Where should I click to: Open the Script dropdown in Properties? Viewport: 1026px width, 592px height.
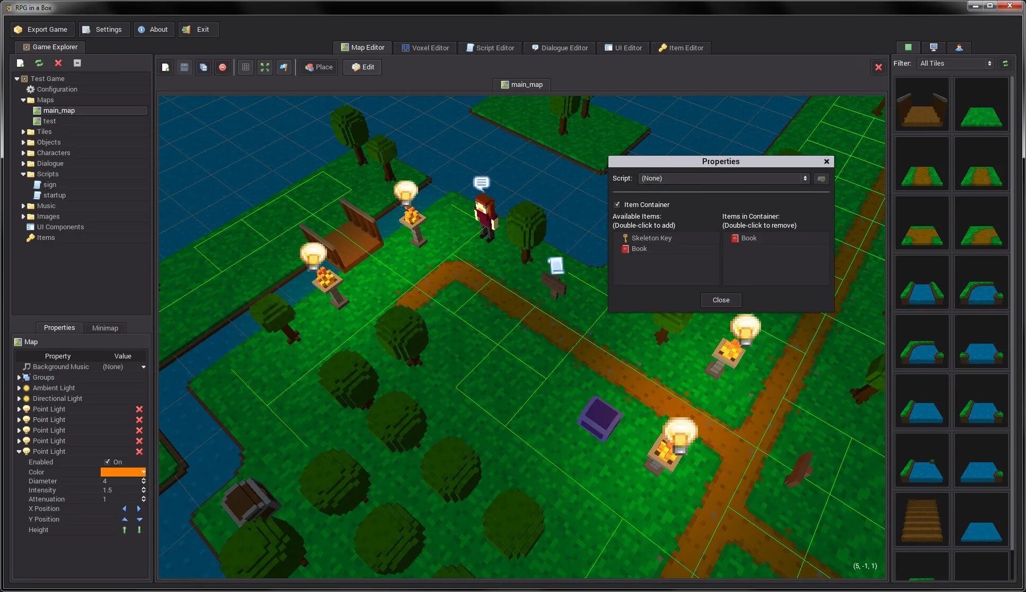(x=723, y=177)
